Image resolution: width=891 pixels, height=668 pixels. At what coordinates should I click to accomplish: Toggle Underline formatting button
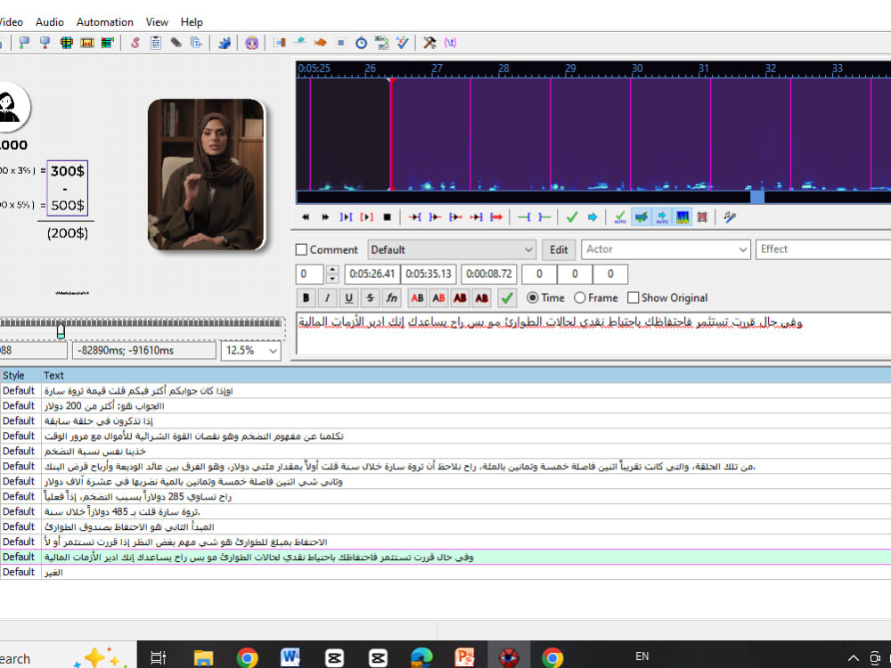click(x=348, y=297)
